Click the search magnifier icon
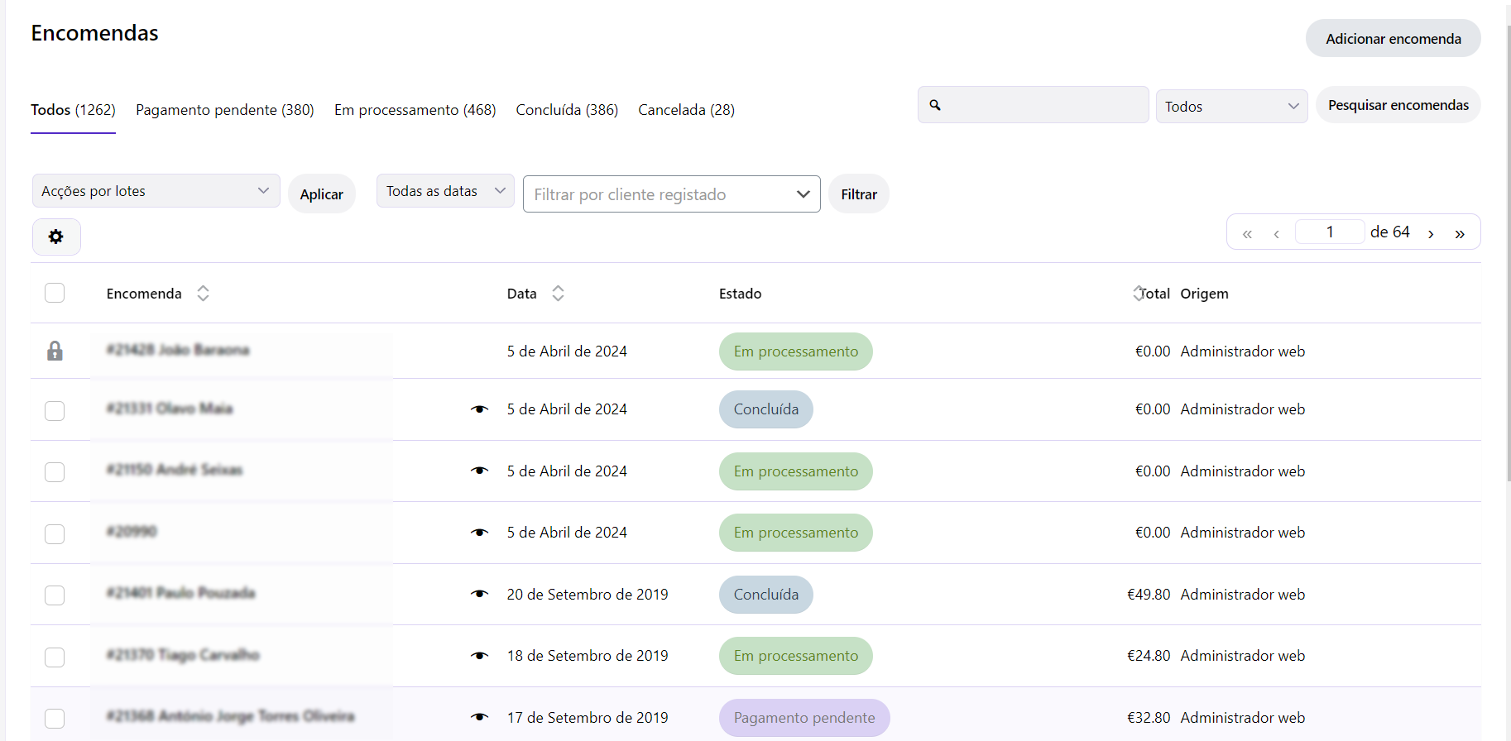 pos(935,105)
